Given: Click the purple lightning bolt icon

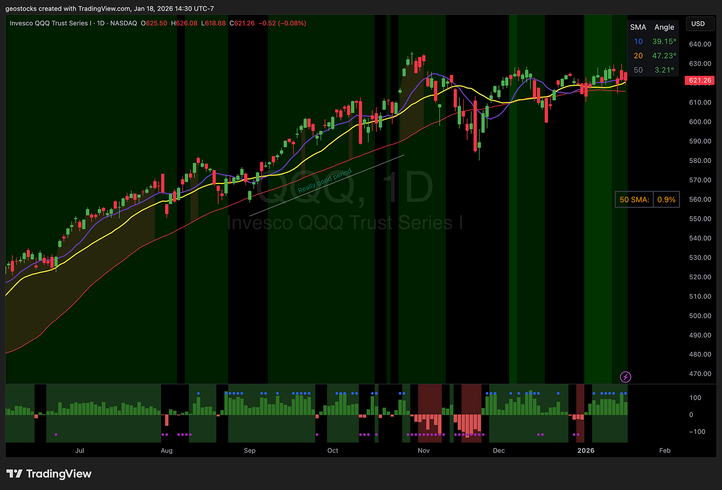Looking at the screenshot, I should pos(625,377).
